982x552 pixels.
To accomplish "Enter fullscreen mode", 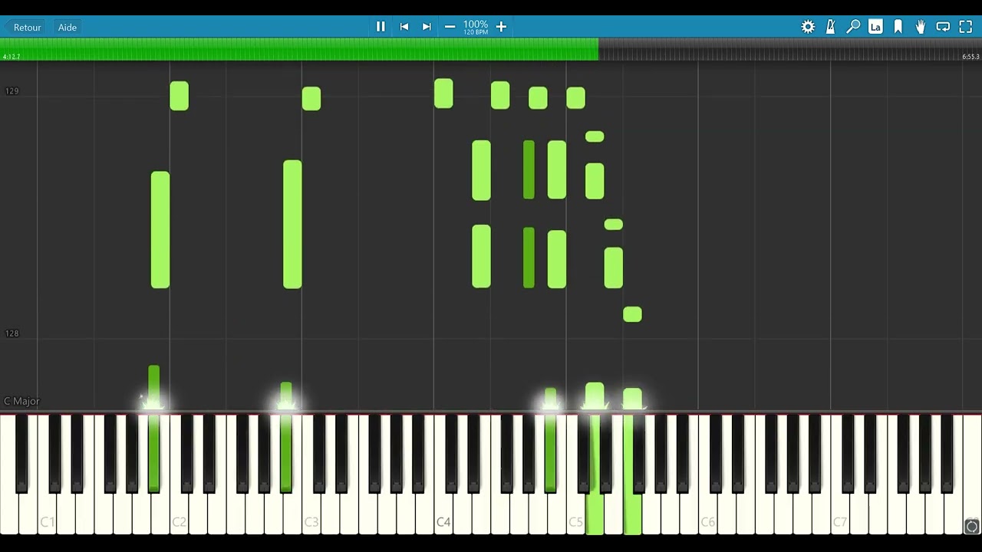I will point(966,27).
